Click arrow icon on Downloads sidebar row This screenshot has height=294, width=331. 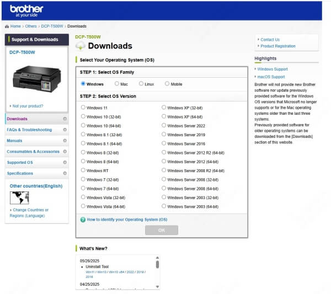[65, 119]
